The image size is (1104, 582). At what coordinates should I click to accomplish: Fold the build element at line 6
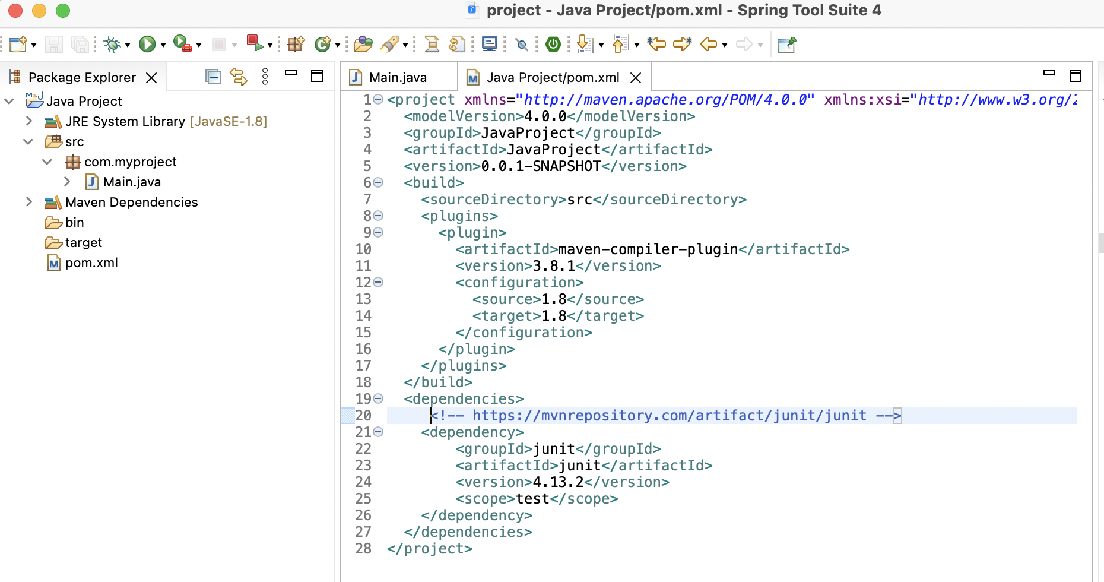point(378,182)
